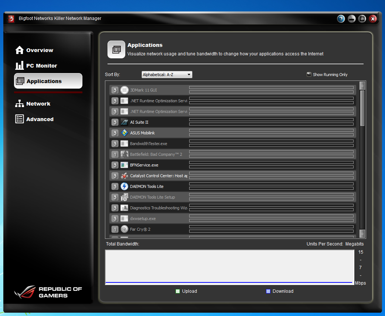Image resolution: width=385 pixels, height=316 pixels.
Task: Click the BFNService.exe app icon
Action: pos(125,165)
